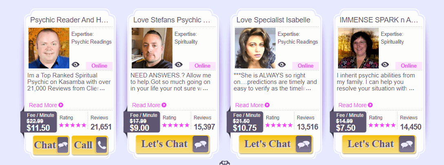The height and width of the screenshot is (165, 444).
Task: Expand Read More under NEED ANSWERS description
Action: point(149,105)
